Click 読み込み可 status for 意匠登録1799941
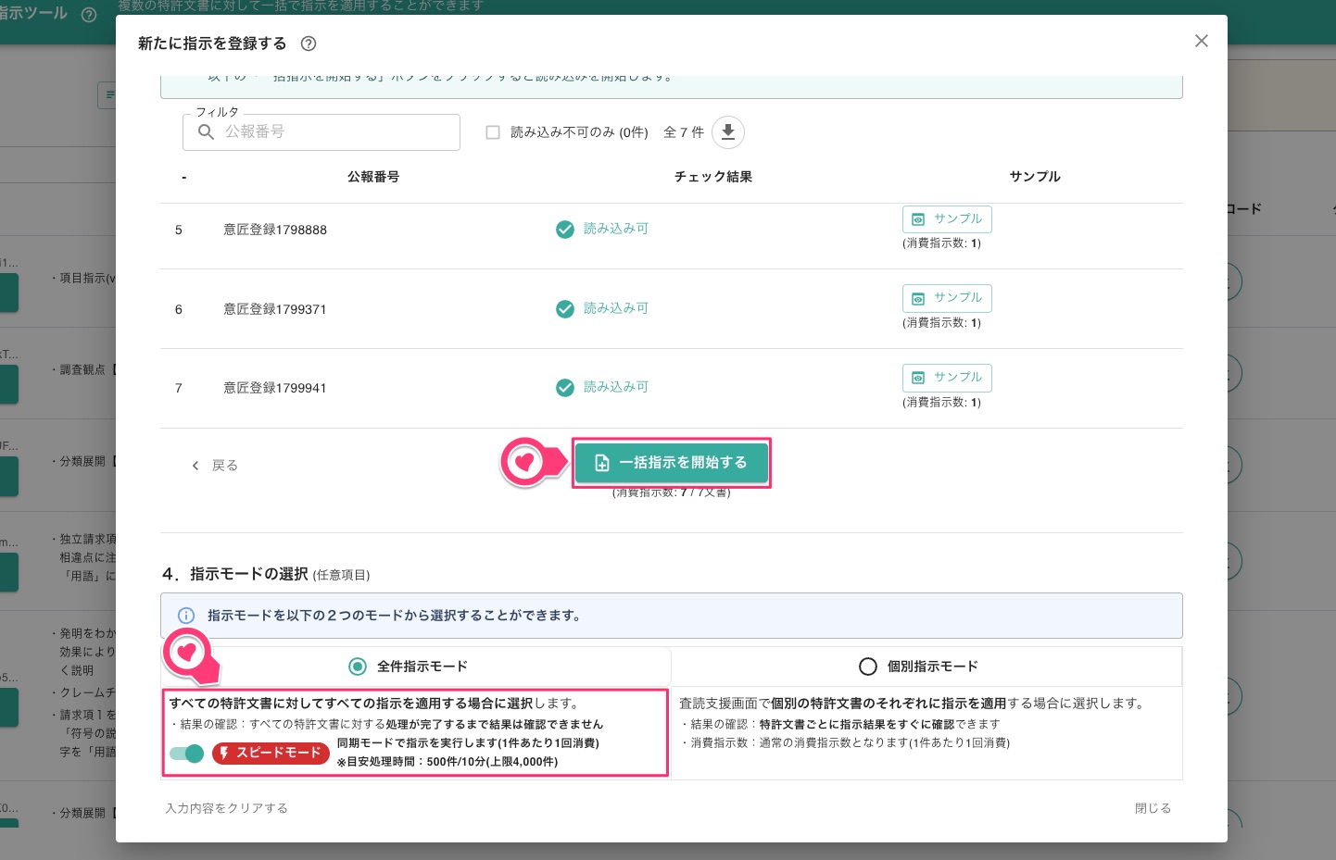Screen dimensions: 1336x860 pyautogui.click(x=616, y=387)
